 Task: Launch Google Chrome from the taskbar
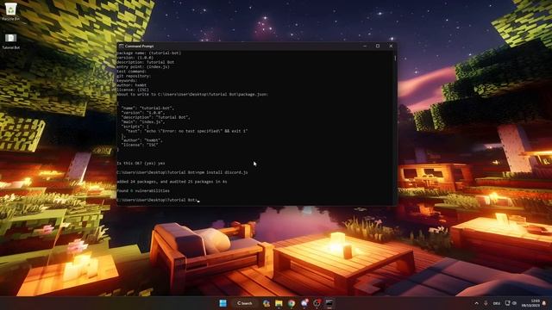pyautogui.click(x=292, y=303)
